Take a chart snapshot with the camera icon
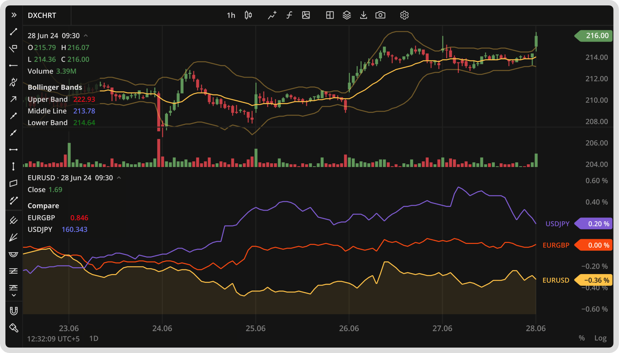619x353 pixels. (380, 15)
